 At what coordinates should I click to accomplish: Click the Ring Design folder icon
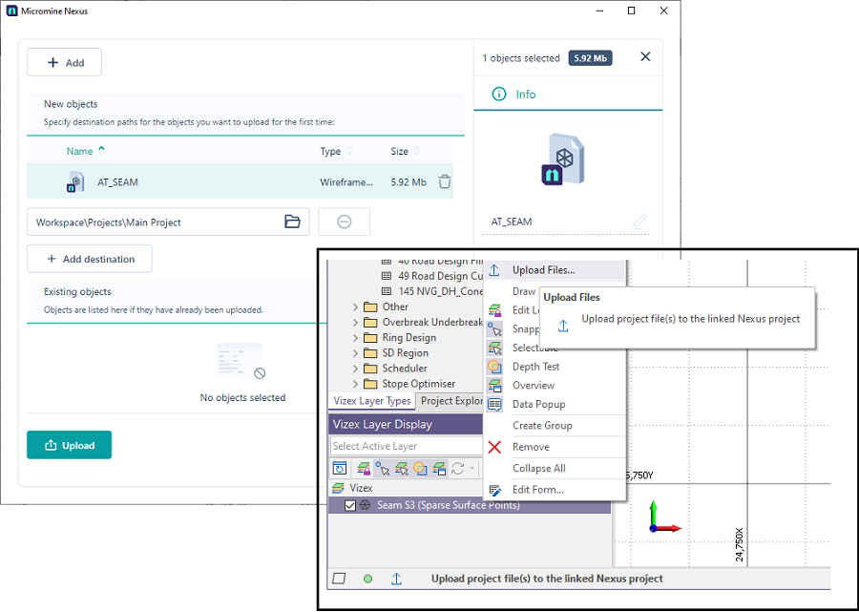coord(371,337)
